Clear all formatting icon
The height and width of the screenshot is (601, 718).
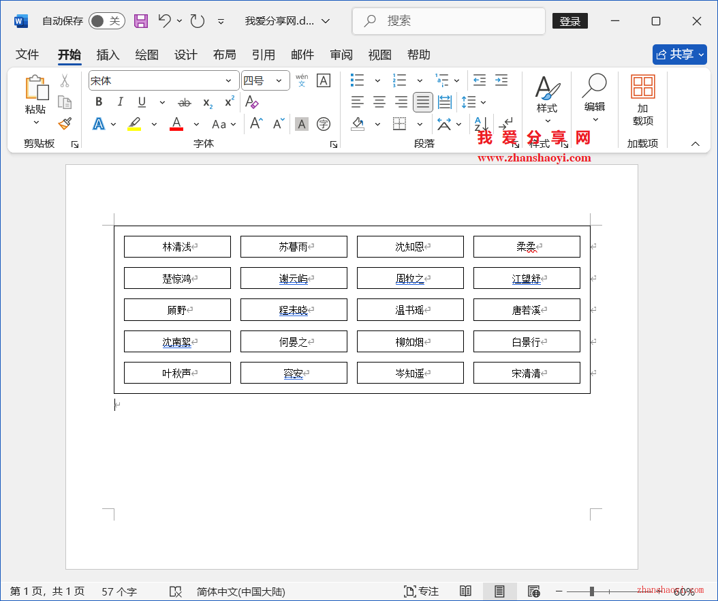(x=252, y=102)
